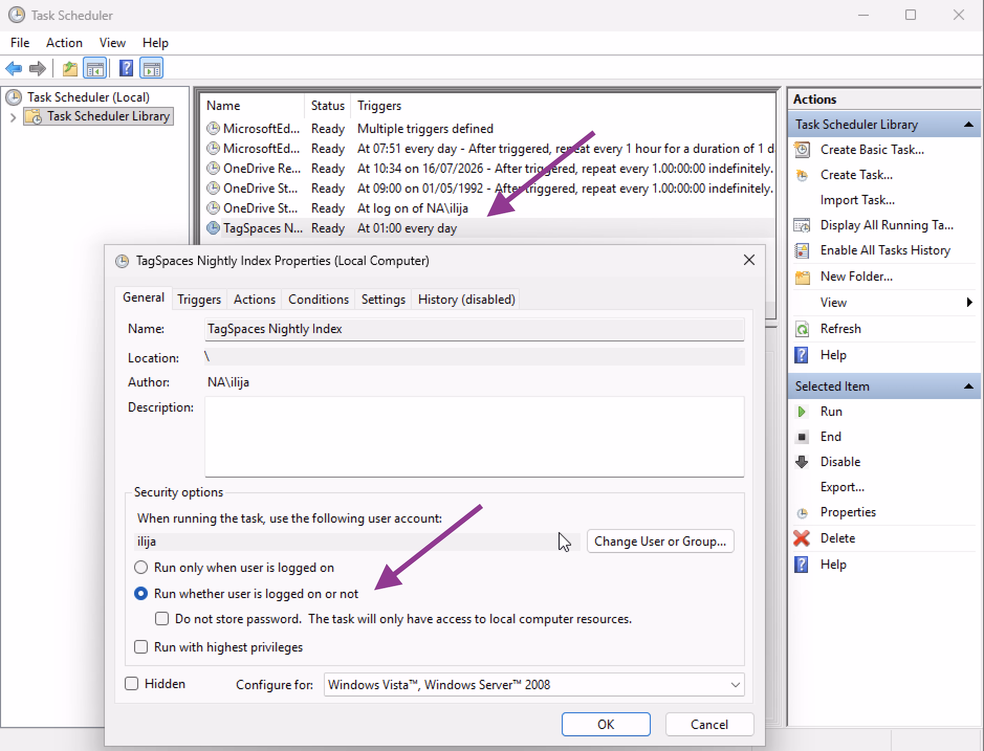This screenshot has height=751, width=984.
Task: Click the red Delete X icon
Action: coord(802,538)
